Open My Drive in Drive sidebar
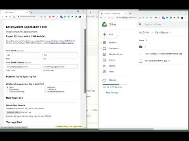 [x=113, y=43]
